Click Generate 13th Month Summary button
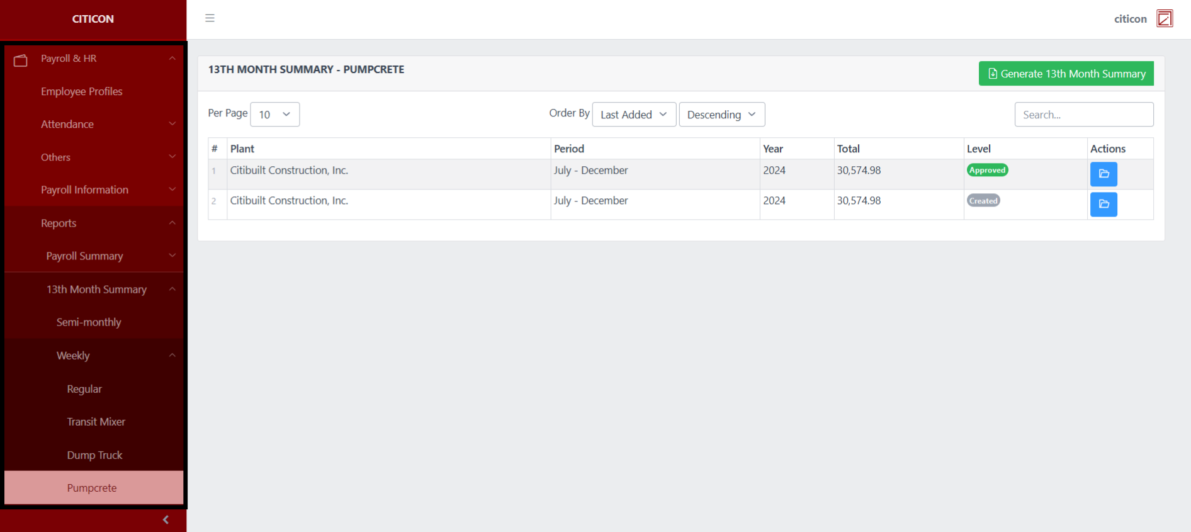 (x=1066, y=74)
